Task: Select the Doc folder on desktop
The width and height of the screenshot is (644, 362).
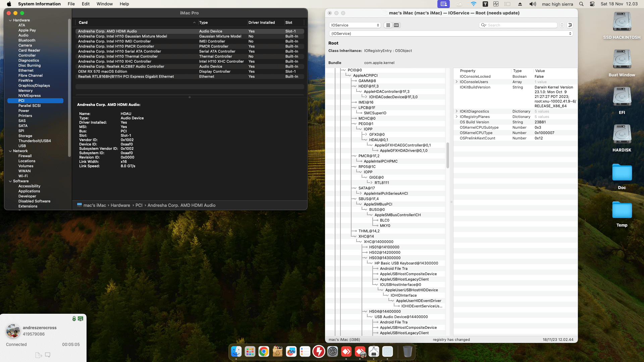Action: 622,176
